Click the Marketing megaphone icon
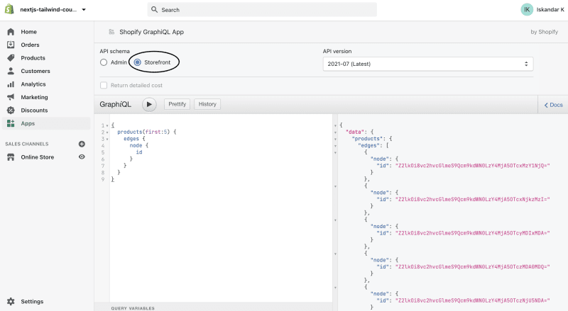Viewport: 568px width, 311px height. click(11, 97)
